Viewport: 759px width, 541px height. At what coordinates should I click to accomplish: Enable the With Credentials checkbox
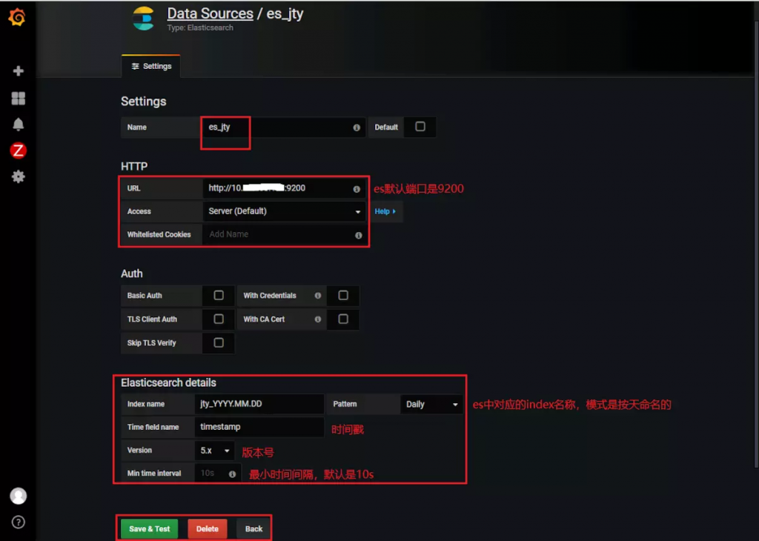click(343, 295)
